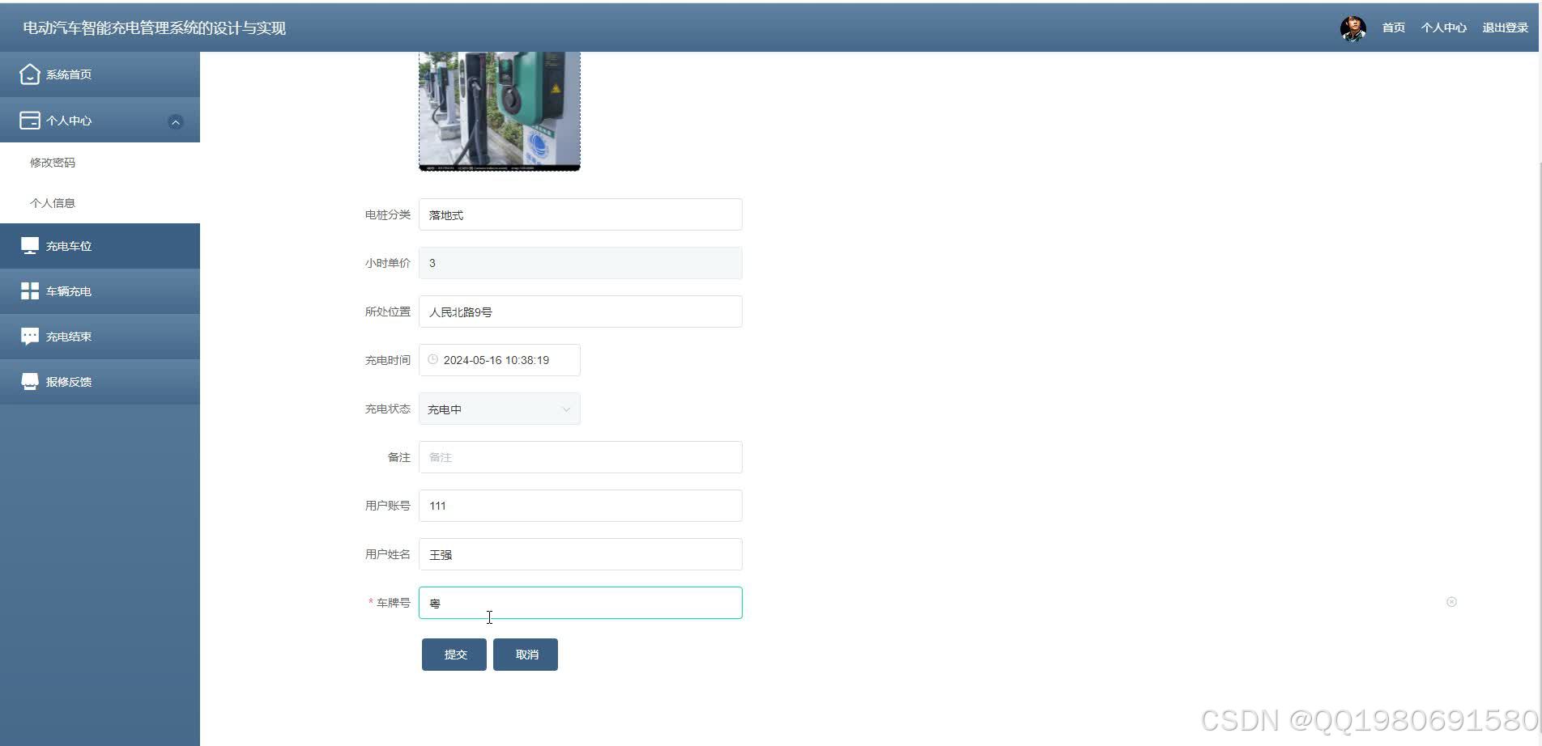Click the grid icon beside 车辆充电
Screen dimensions: 1542x746
tap(29, 291)
